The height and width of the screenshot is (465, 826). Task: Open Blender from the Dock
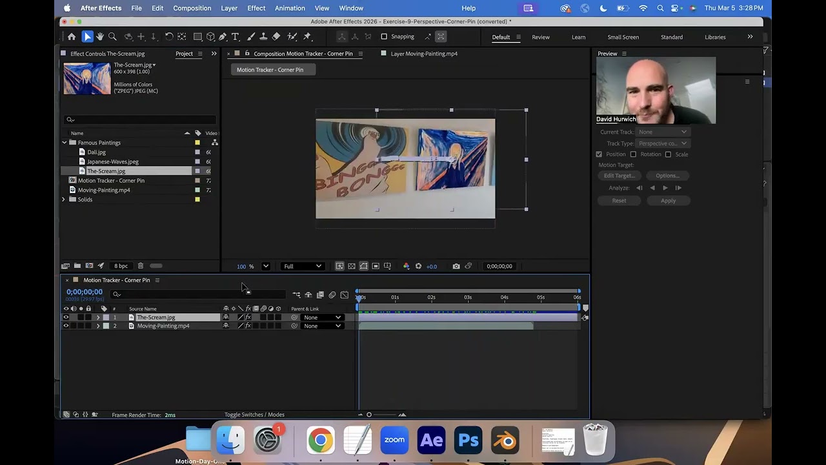505,441
